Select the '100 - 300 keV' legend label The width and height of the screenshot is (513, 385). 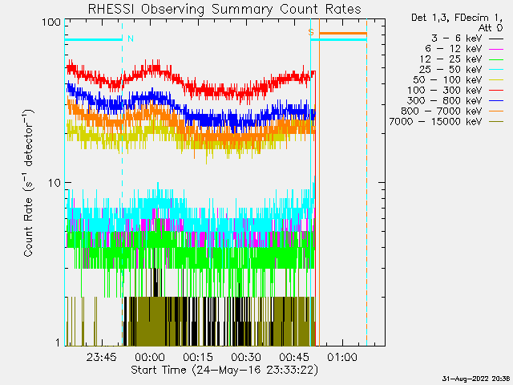pos(445,91)
